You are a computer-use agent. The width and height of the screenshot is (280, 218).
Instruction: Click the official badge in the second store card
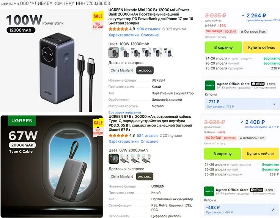click(x=256, y=190)
